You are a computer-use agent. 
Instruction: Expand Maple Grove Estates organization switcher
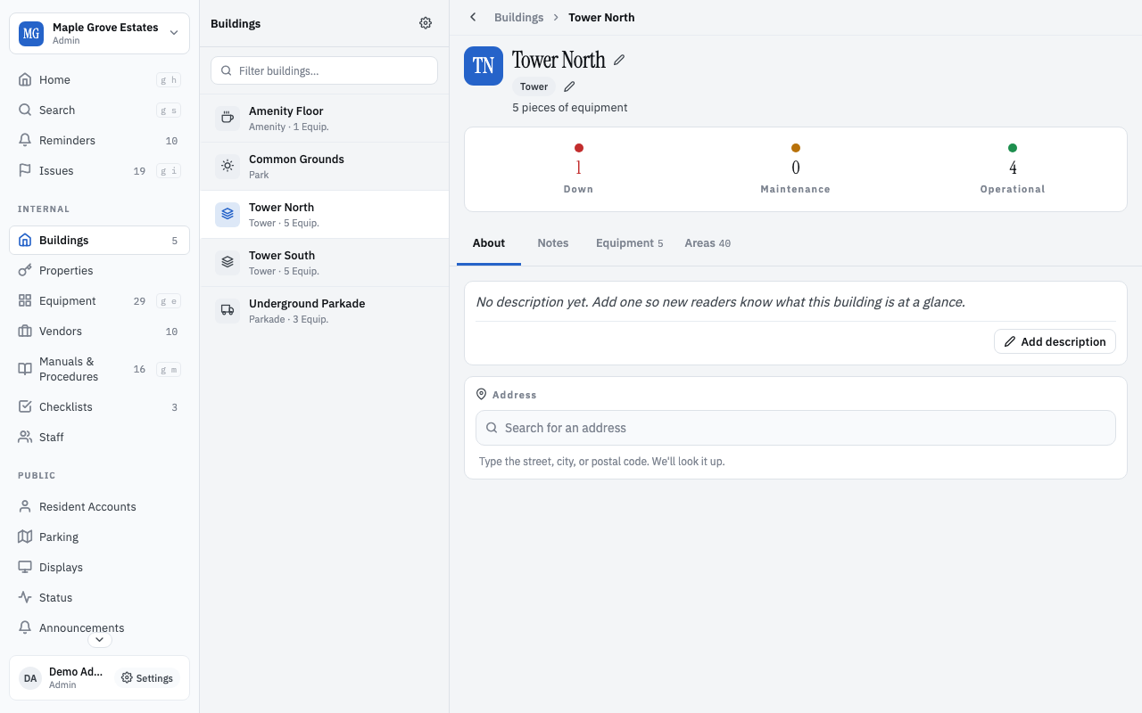tap(99, 34)
